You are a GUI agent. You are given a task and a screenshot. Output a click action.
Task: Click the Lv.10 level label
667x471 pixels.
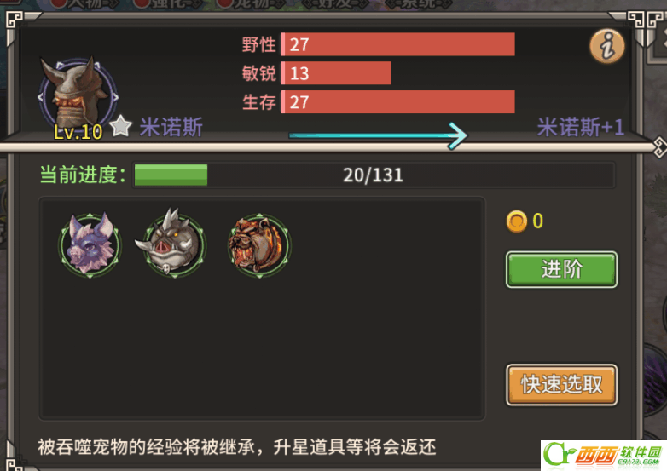(78, 133)
